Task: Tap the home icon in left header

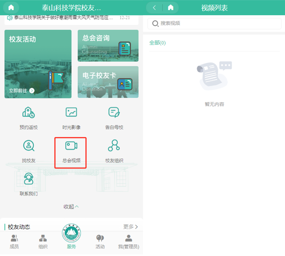Action: [11, 8]
